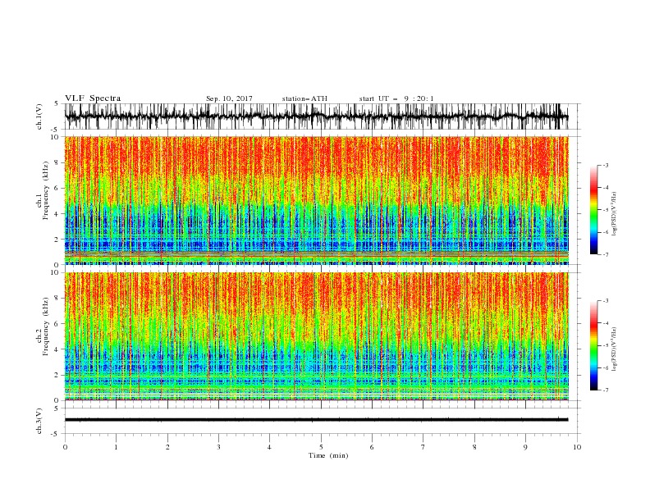Click the -3 value on ch.1 colorbar
Screen dimensions: 650x502
tap(606, 165)
